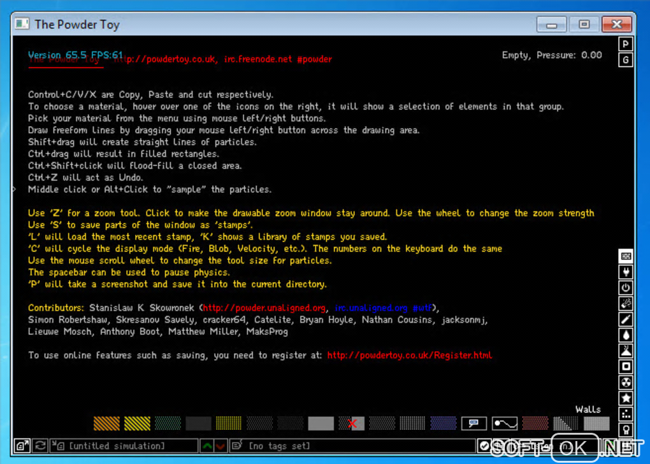
Task: Click the irc.freenode.net #powder text
Action: (x=278, y=59)
